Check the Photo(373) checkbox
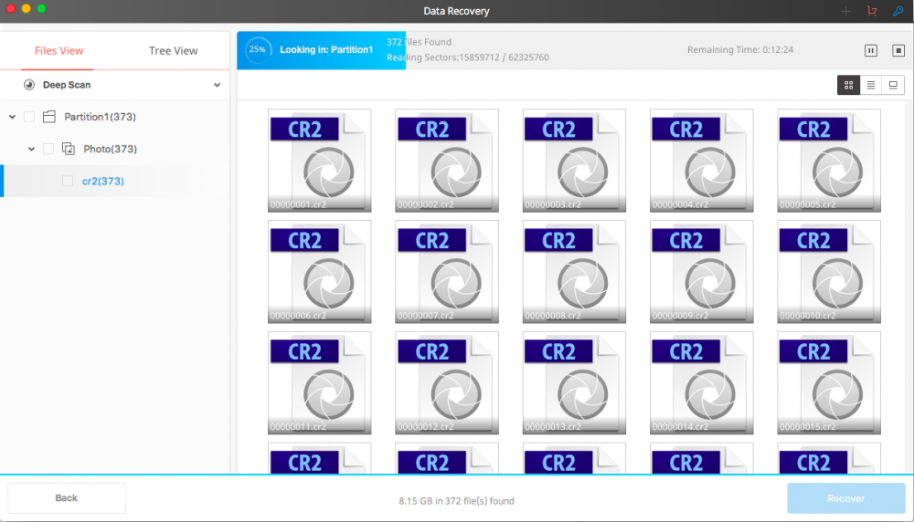The width and height of the screenshot is (914, 522). [48, 149]
